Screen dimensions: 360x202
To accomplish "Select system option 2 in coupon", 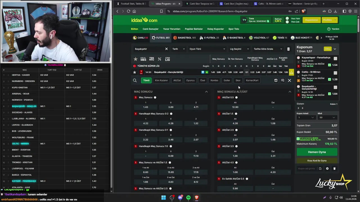I will pyautogui.click(x=299, y=108).
